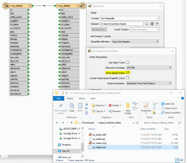Click the Explorer Help question icon
This screenshot has width=187, height=163.
183,98
